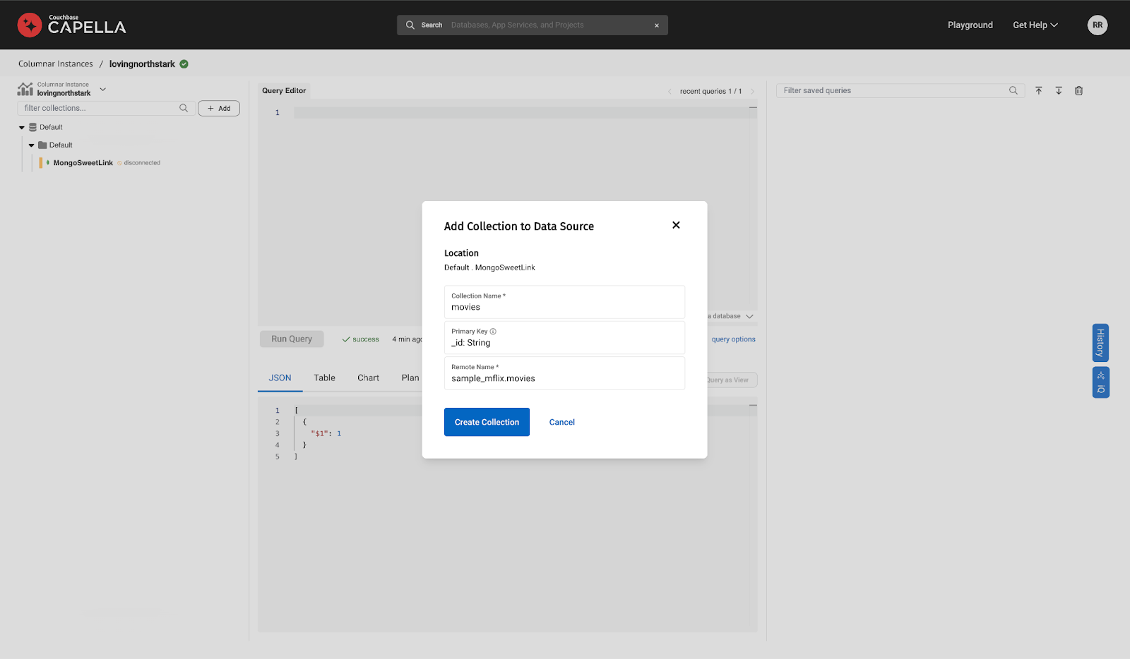Image resolution: width=1130 pixels, height=659 pixels.
Task: Switch to the Table results tab
Action: [x=324, y=378]
